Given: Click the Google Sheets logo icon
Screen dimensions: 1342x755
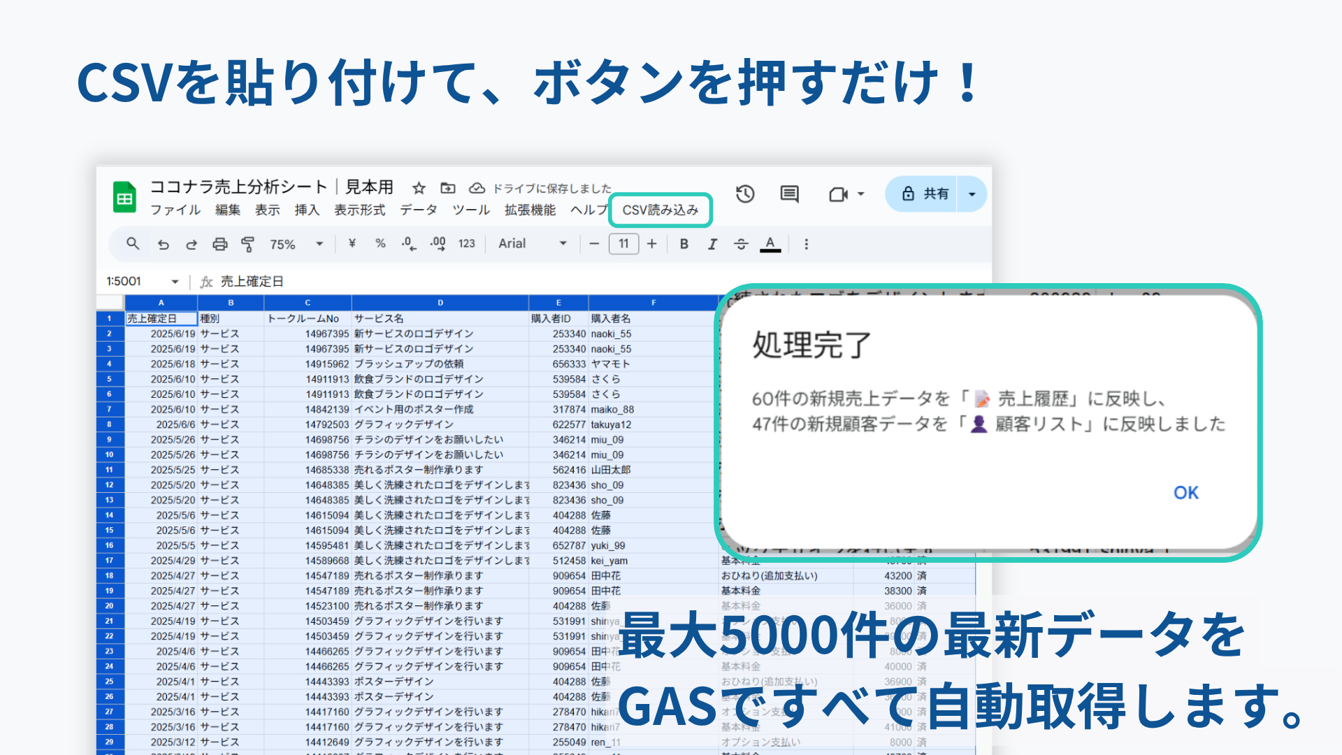Looking at the screenshot, I should 124,198.
